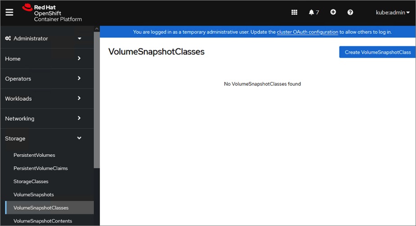Open the application launcher grid icon

[294, 13]
